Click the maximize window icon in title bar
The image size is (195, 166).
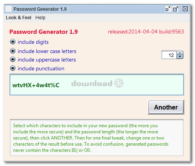[x=175, y=9]
